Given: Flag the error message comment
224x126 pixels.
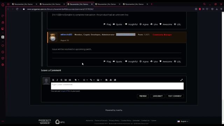Looking at the screenshot, I should pos(107,24).
